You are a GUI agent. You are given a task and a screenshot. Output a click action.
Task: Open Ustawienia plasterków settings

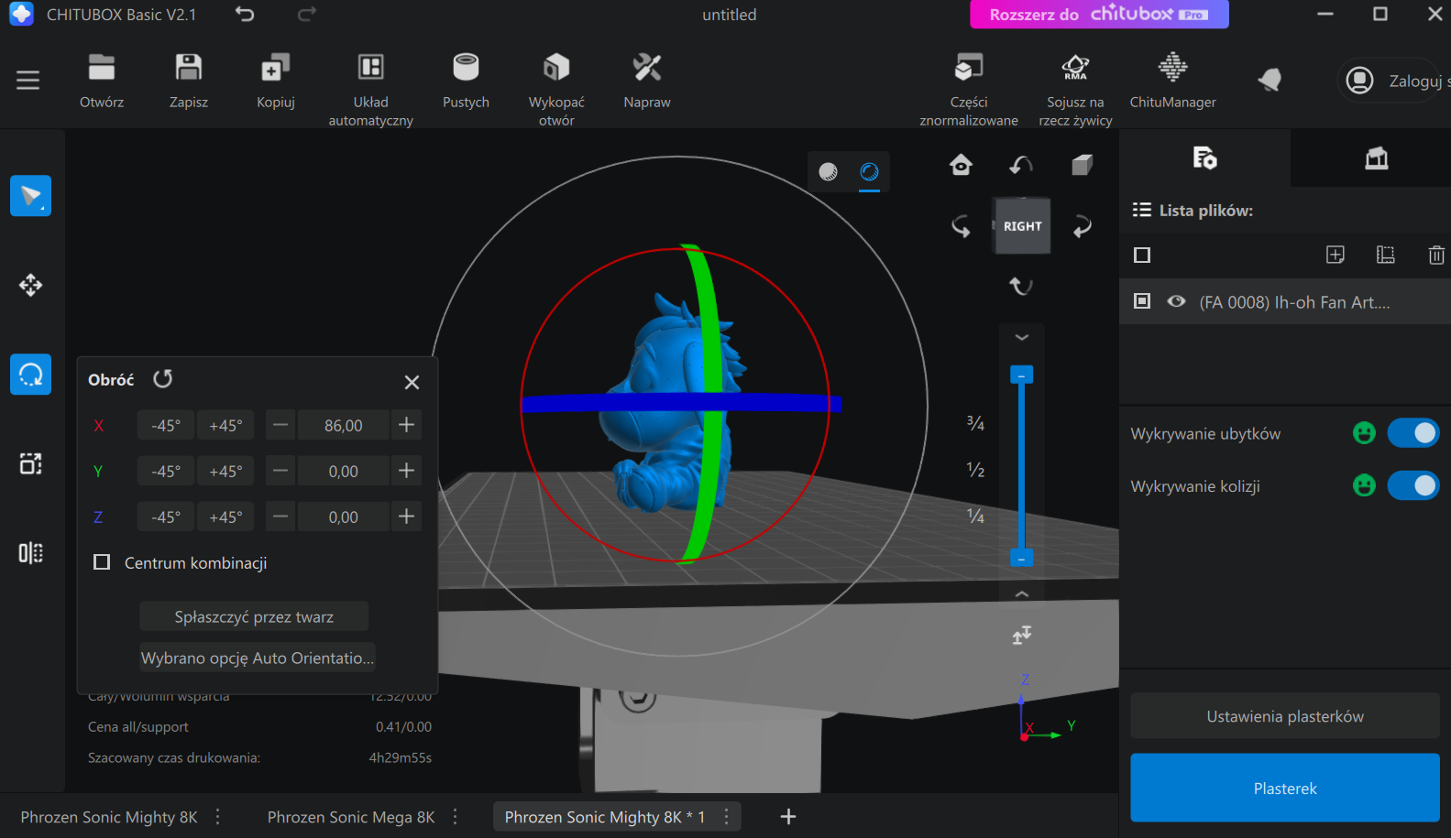pos(1285,716)
